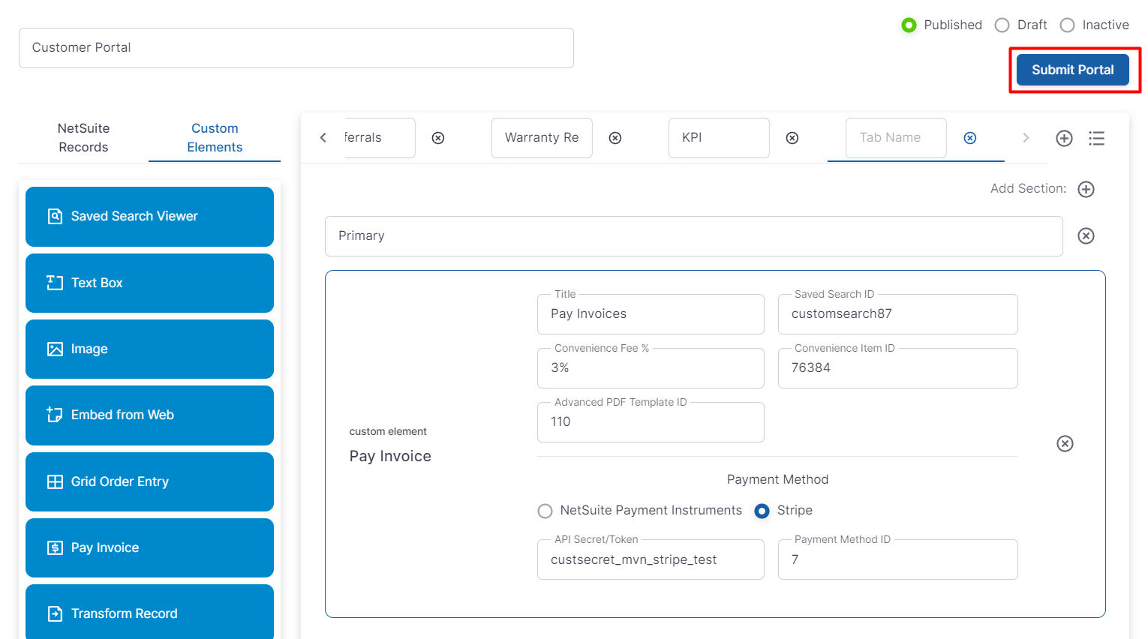Remove the Referrals tab
1148x639 pixels.
coord(438,138)
